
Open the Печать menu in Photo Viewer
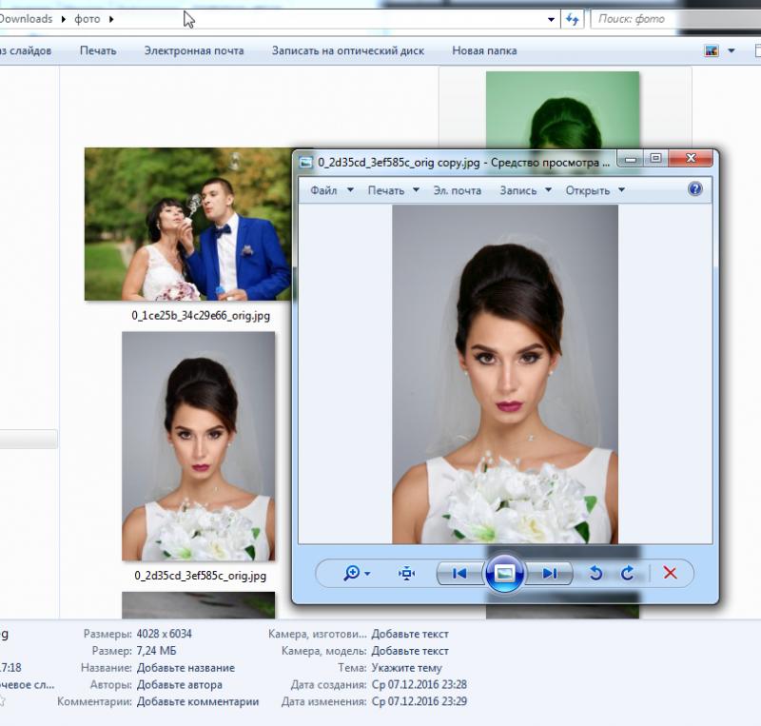click(394, 190)
